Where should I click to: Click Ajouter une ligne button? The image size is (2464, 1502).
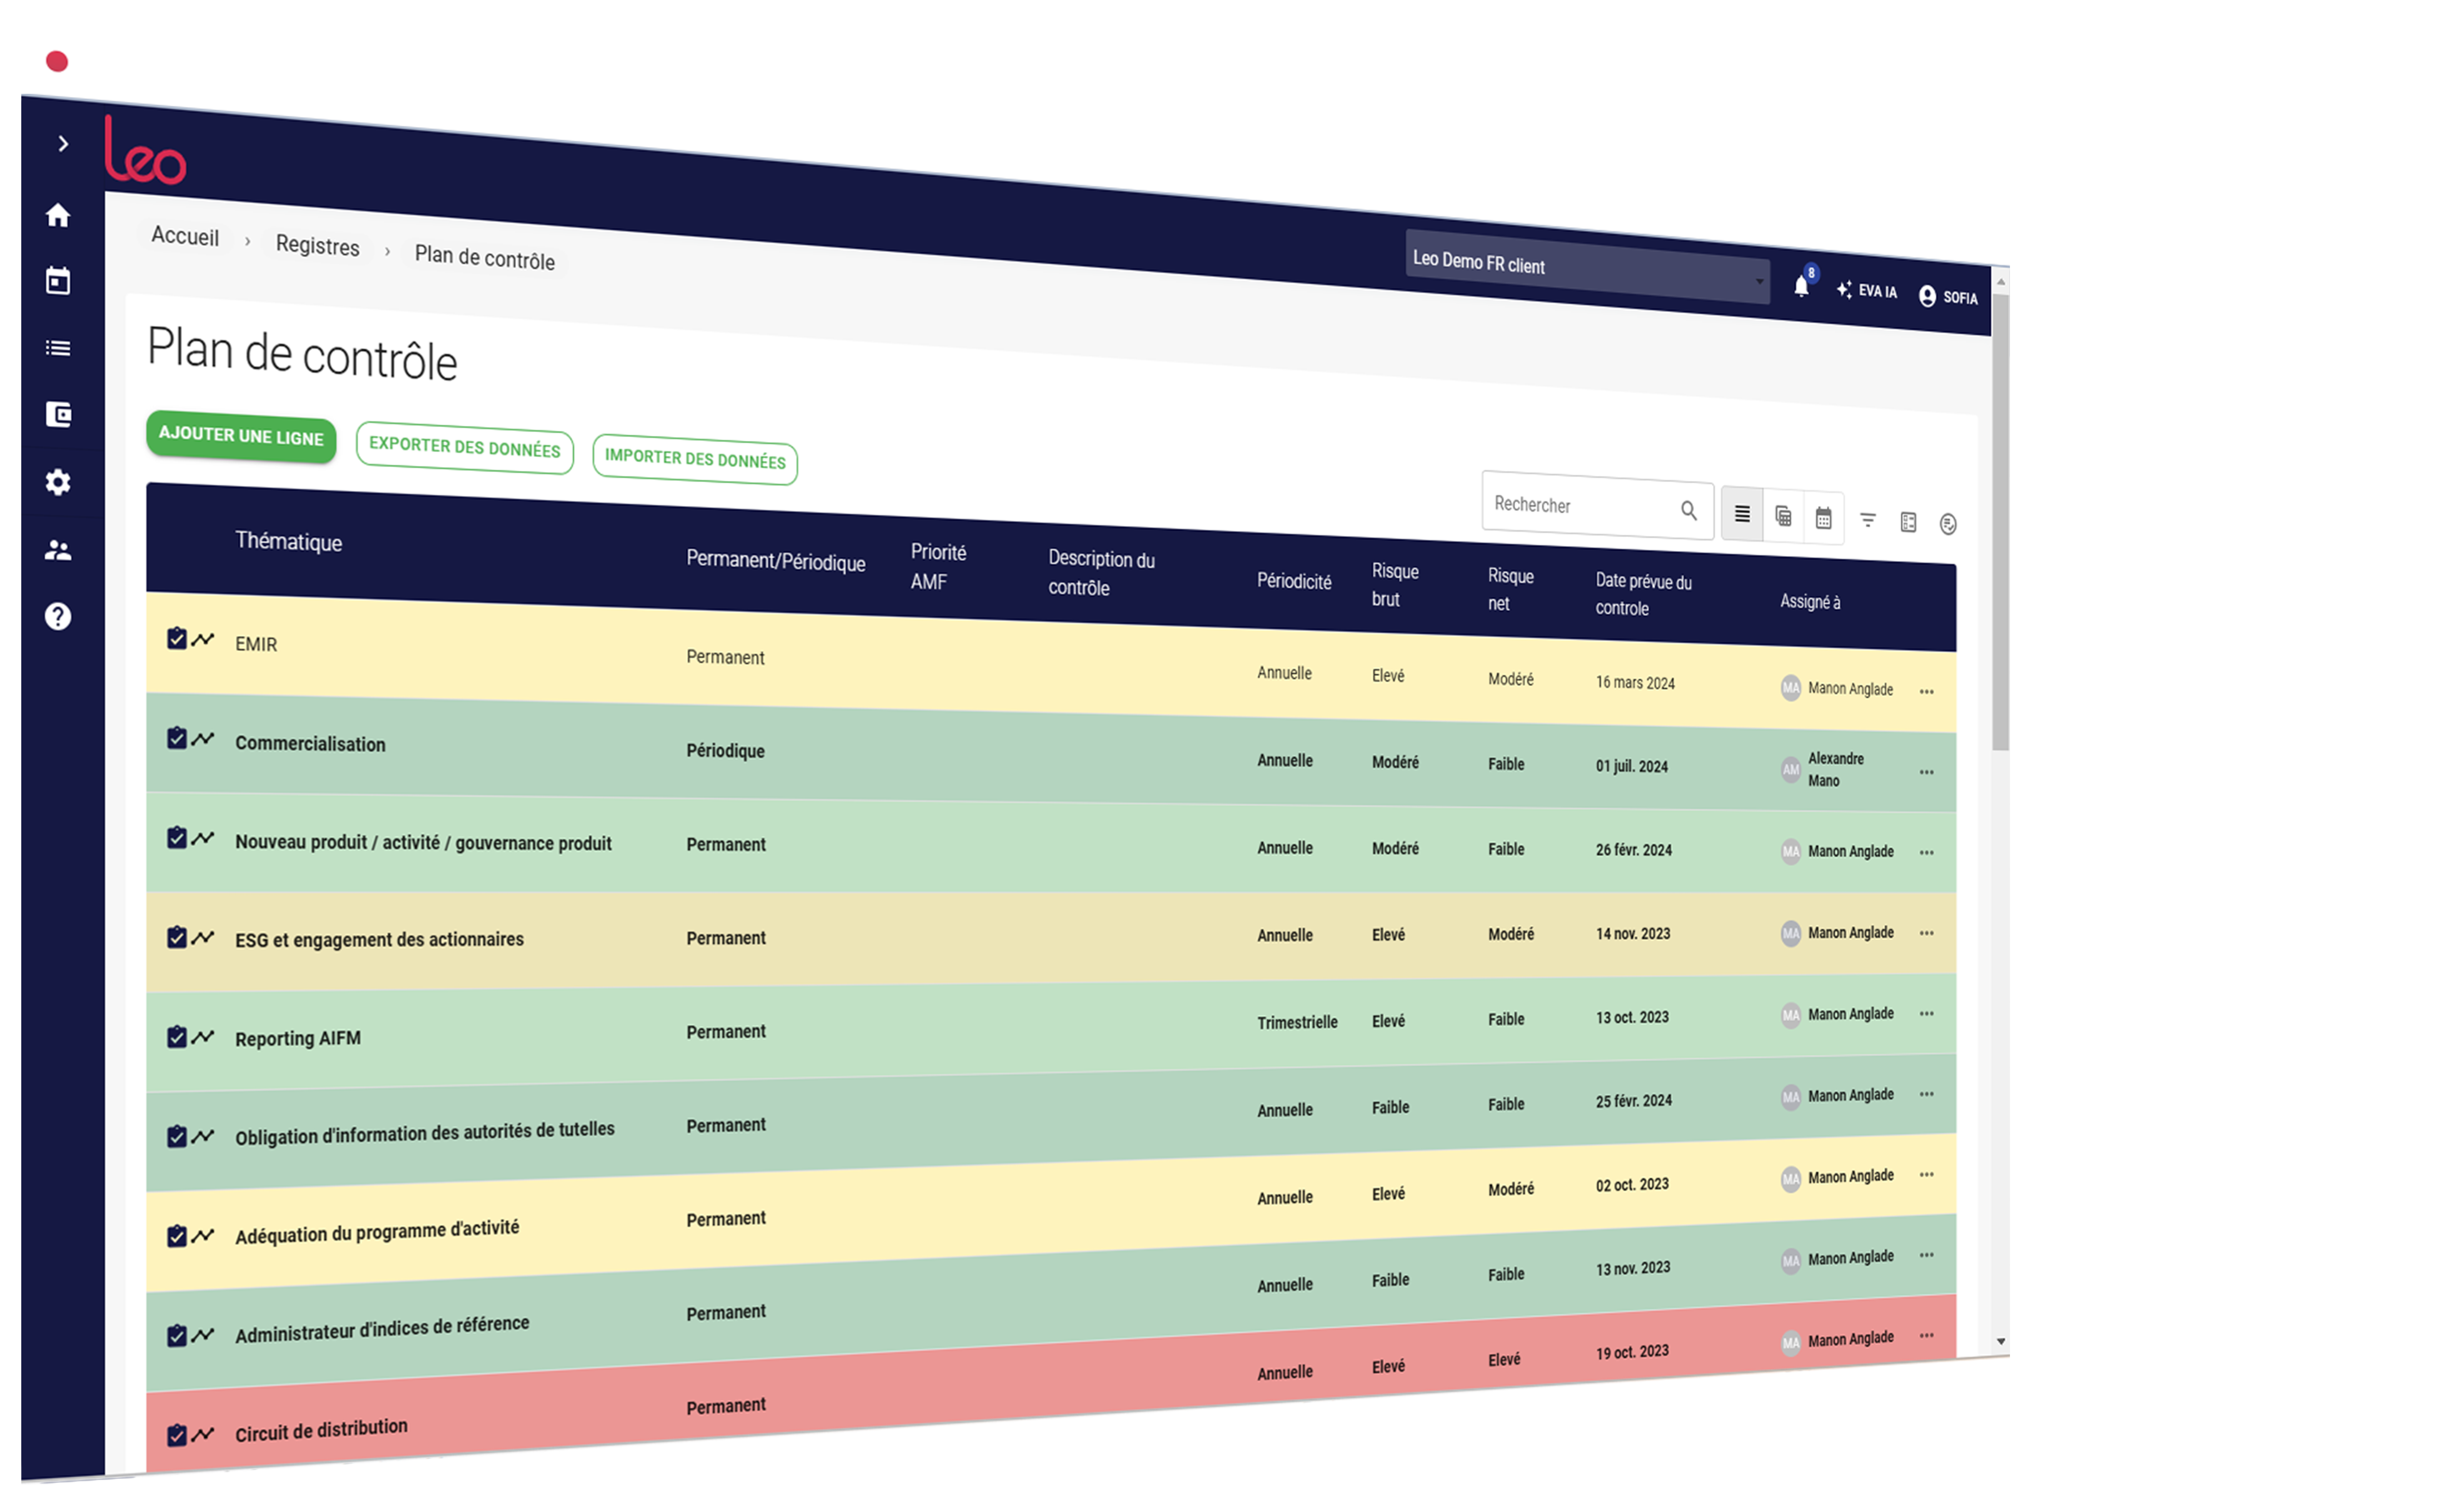point(241,436)
